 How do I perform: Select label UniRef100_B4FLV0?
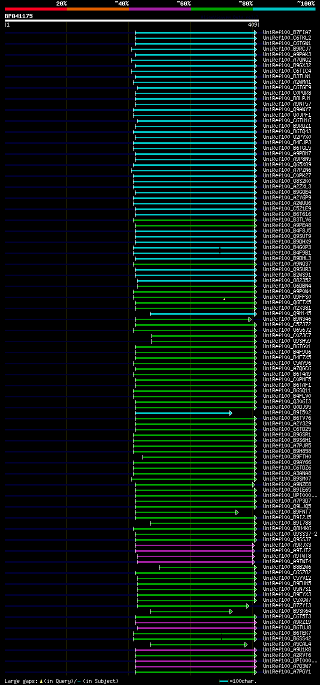coord(287,396)
